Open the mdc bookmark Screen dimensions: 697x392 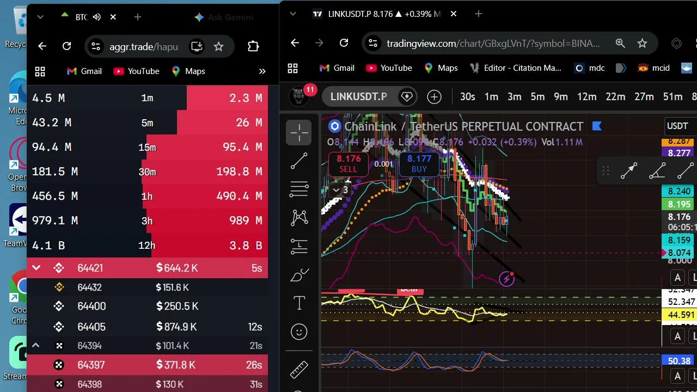point(590,68)
